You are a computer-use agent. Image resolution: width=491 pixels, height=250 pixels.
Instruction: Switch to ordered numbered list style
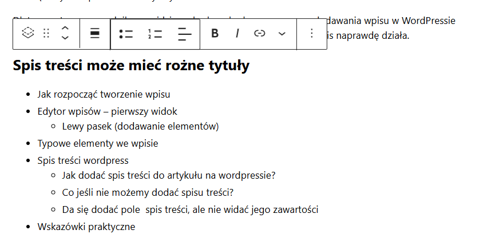(155, 34)
